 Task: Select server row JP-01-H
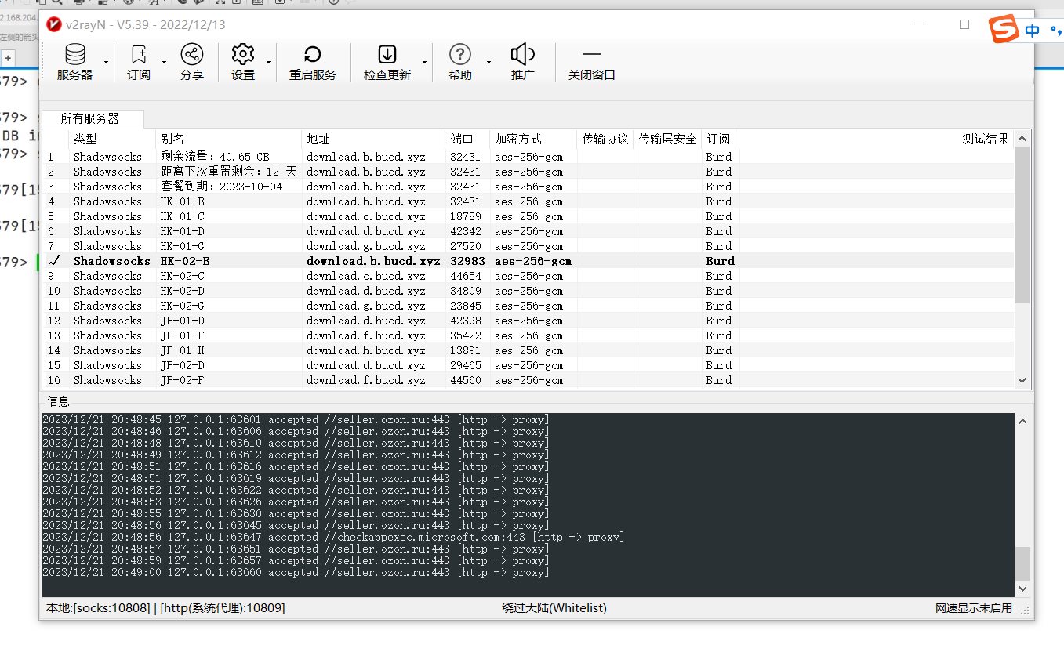(528, 350)
